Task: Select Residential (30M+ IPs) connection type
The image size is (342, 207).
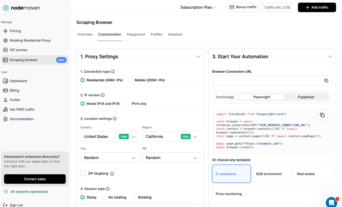Action: [82, 80]
